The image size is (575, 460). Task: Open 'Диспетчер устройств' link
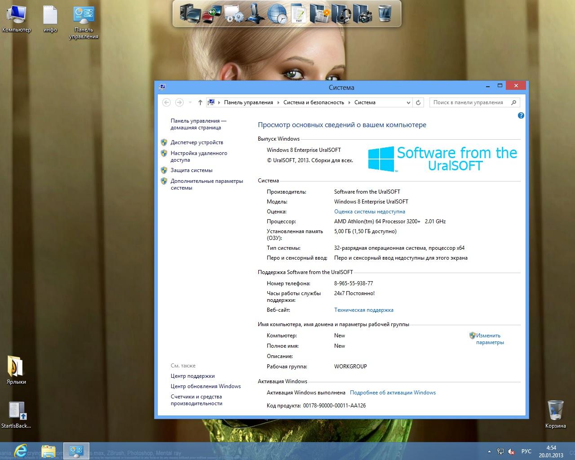tap(197, 142)
